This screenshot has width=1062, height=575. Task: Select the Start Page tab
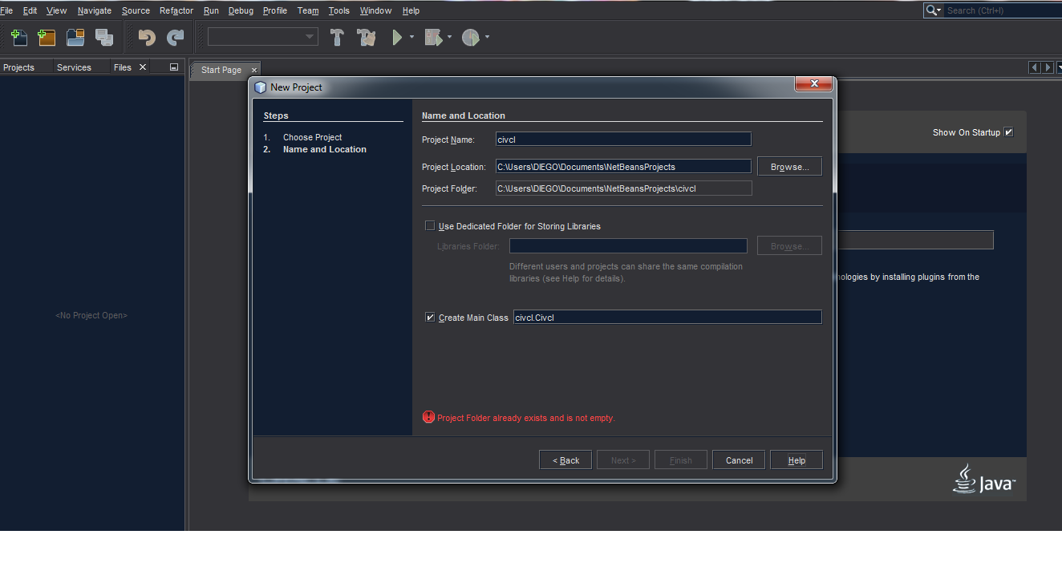pos(221,70)
